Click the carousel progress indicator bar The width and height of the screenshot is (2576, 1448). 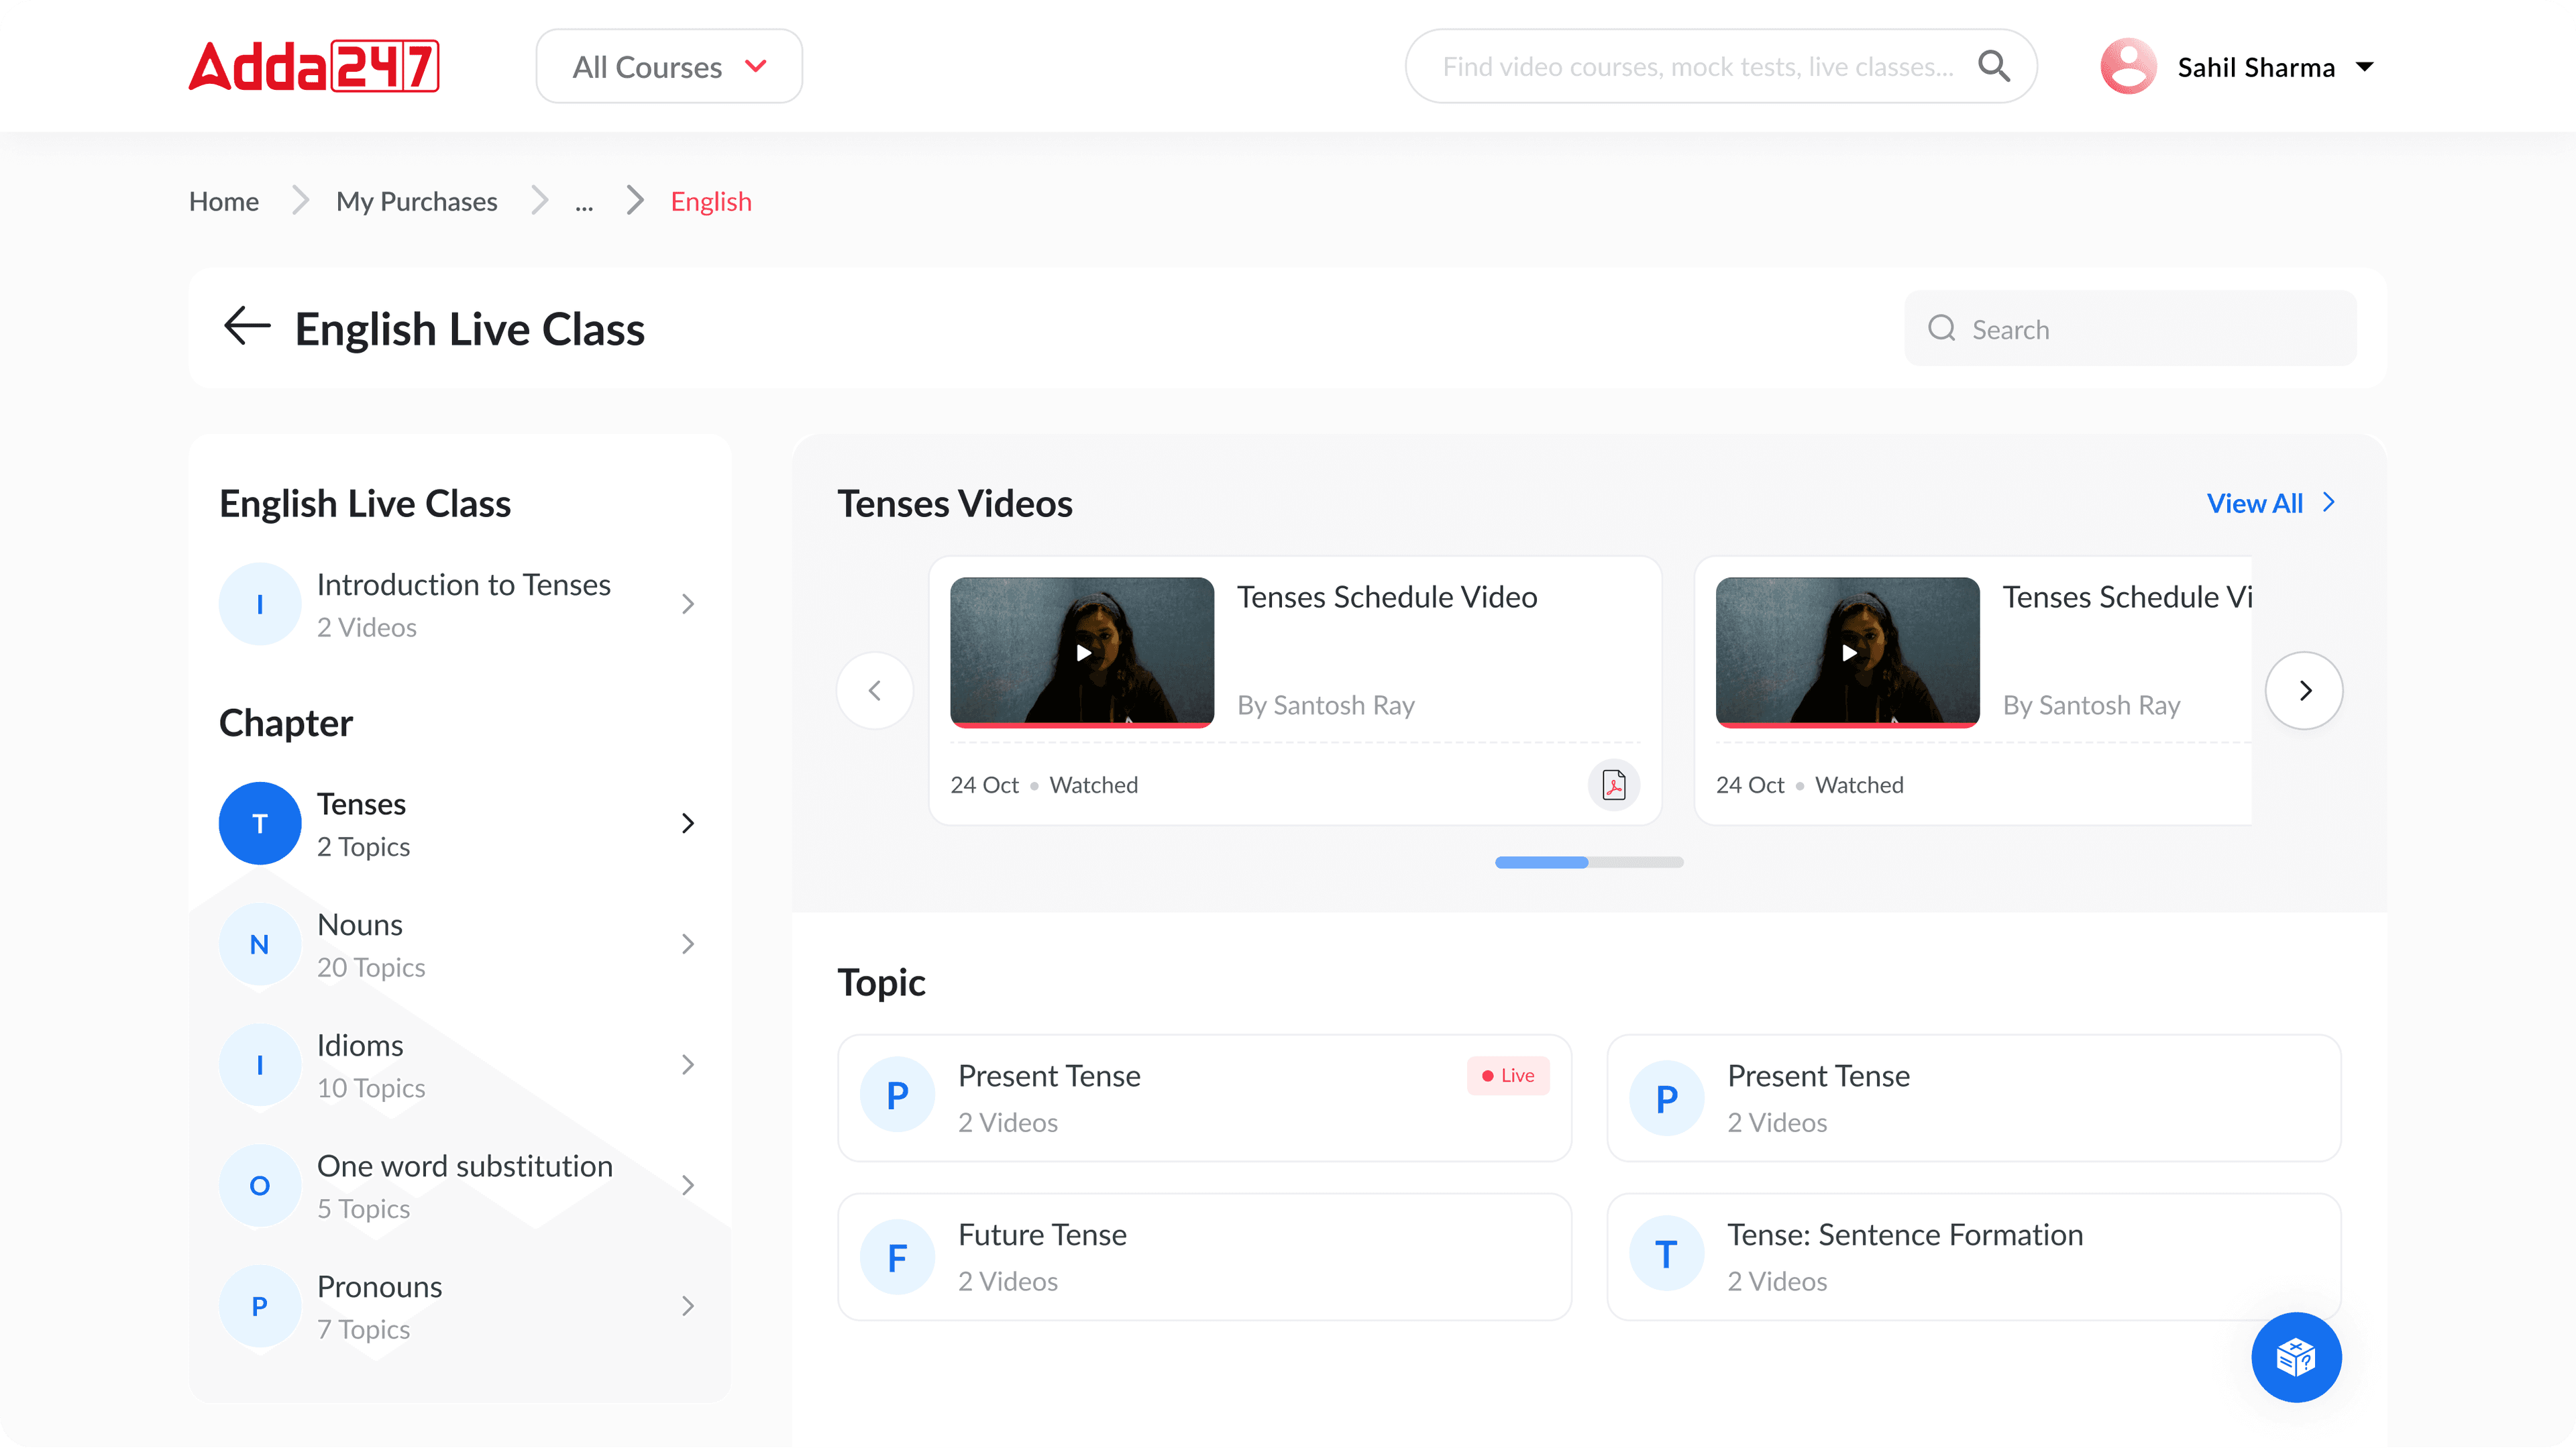coord(1588,862)
